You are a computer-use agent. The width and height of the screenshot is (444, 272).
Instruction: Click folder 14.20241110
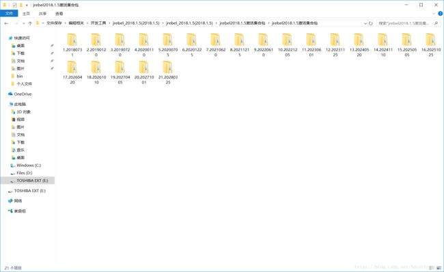[383, 45]
